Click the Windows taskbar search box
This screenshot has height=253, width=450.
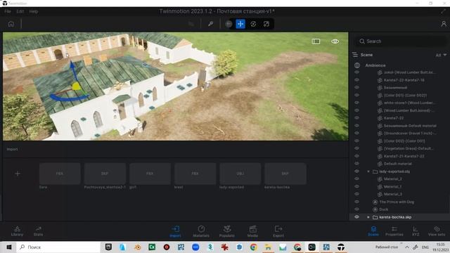(x=58, y=247)
